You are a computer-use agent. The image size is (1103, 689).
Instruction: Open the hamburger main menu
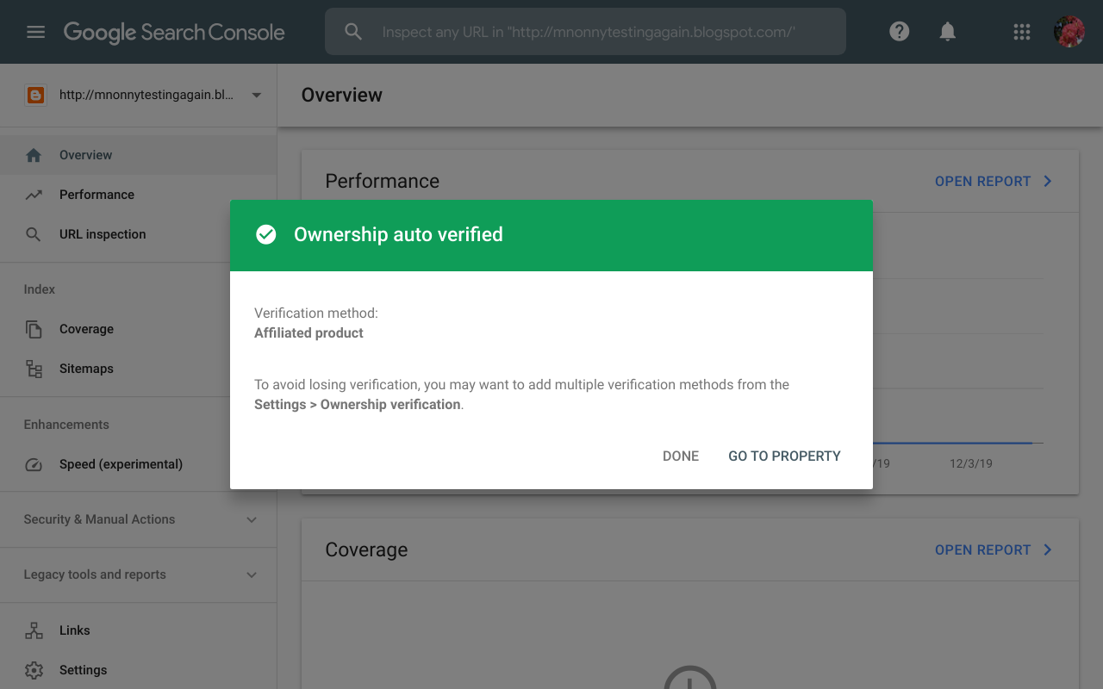pos(35,32)
